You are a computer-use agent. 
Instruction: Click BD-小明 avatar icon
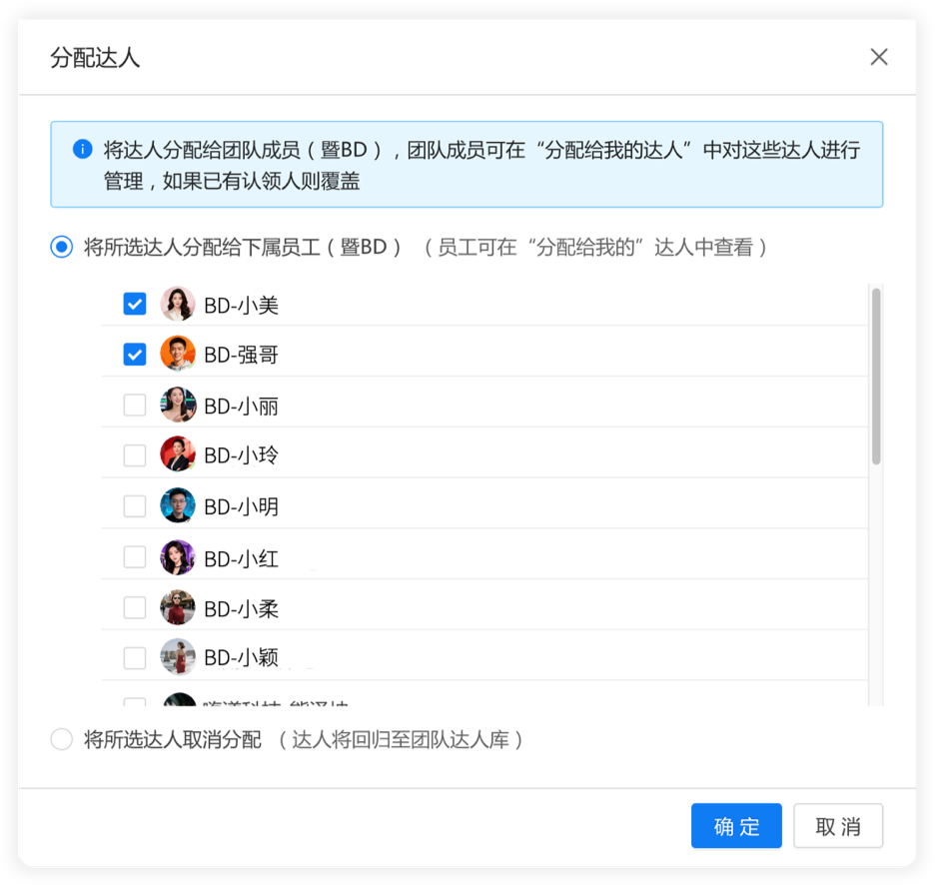pos(178,505)
